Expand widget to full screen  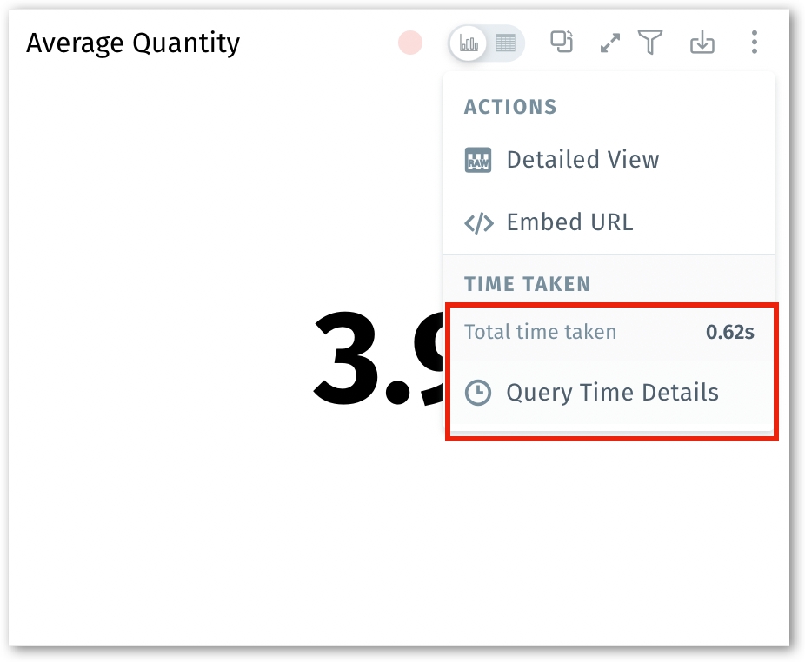click(x=611, y=43)
